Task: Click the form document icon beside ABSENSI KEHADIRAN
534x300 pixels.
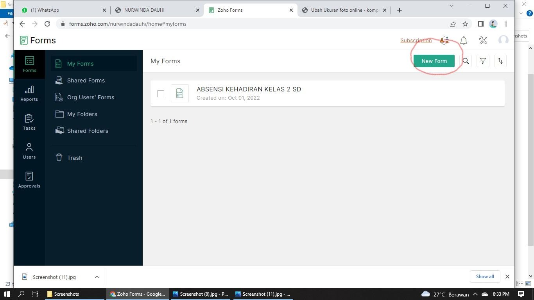Action: [x=180, y=93]
